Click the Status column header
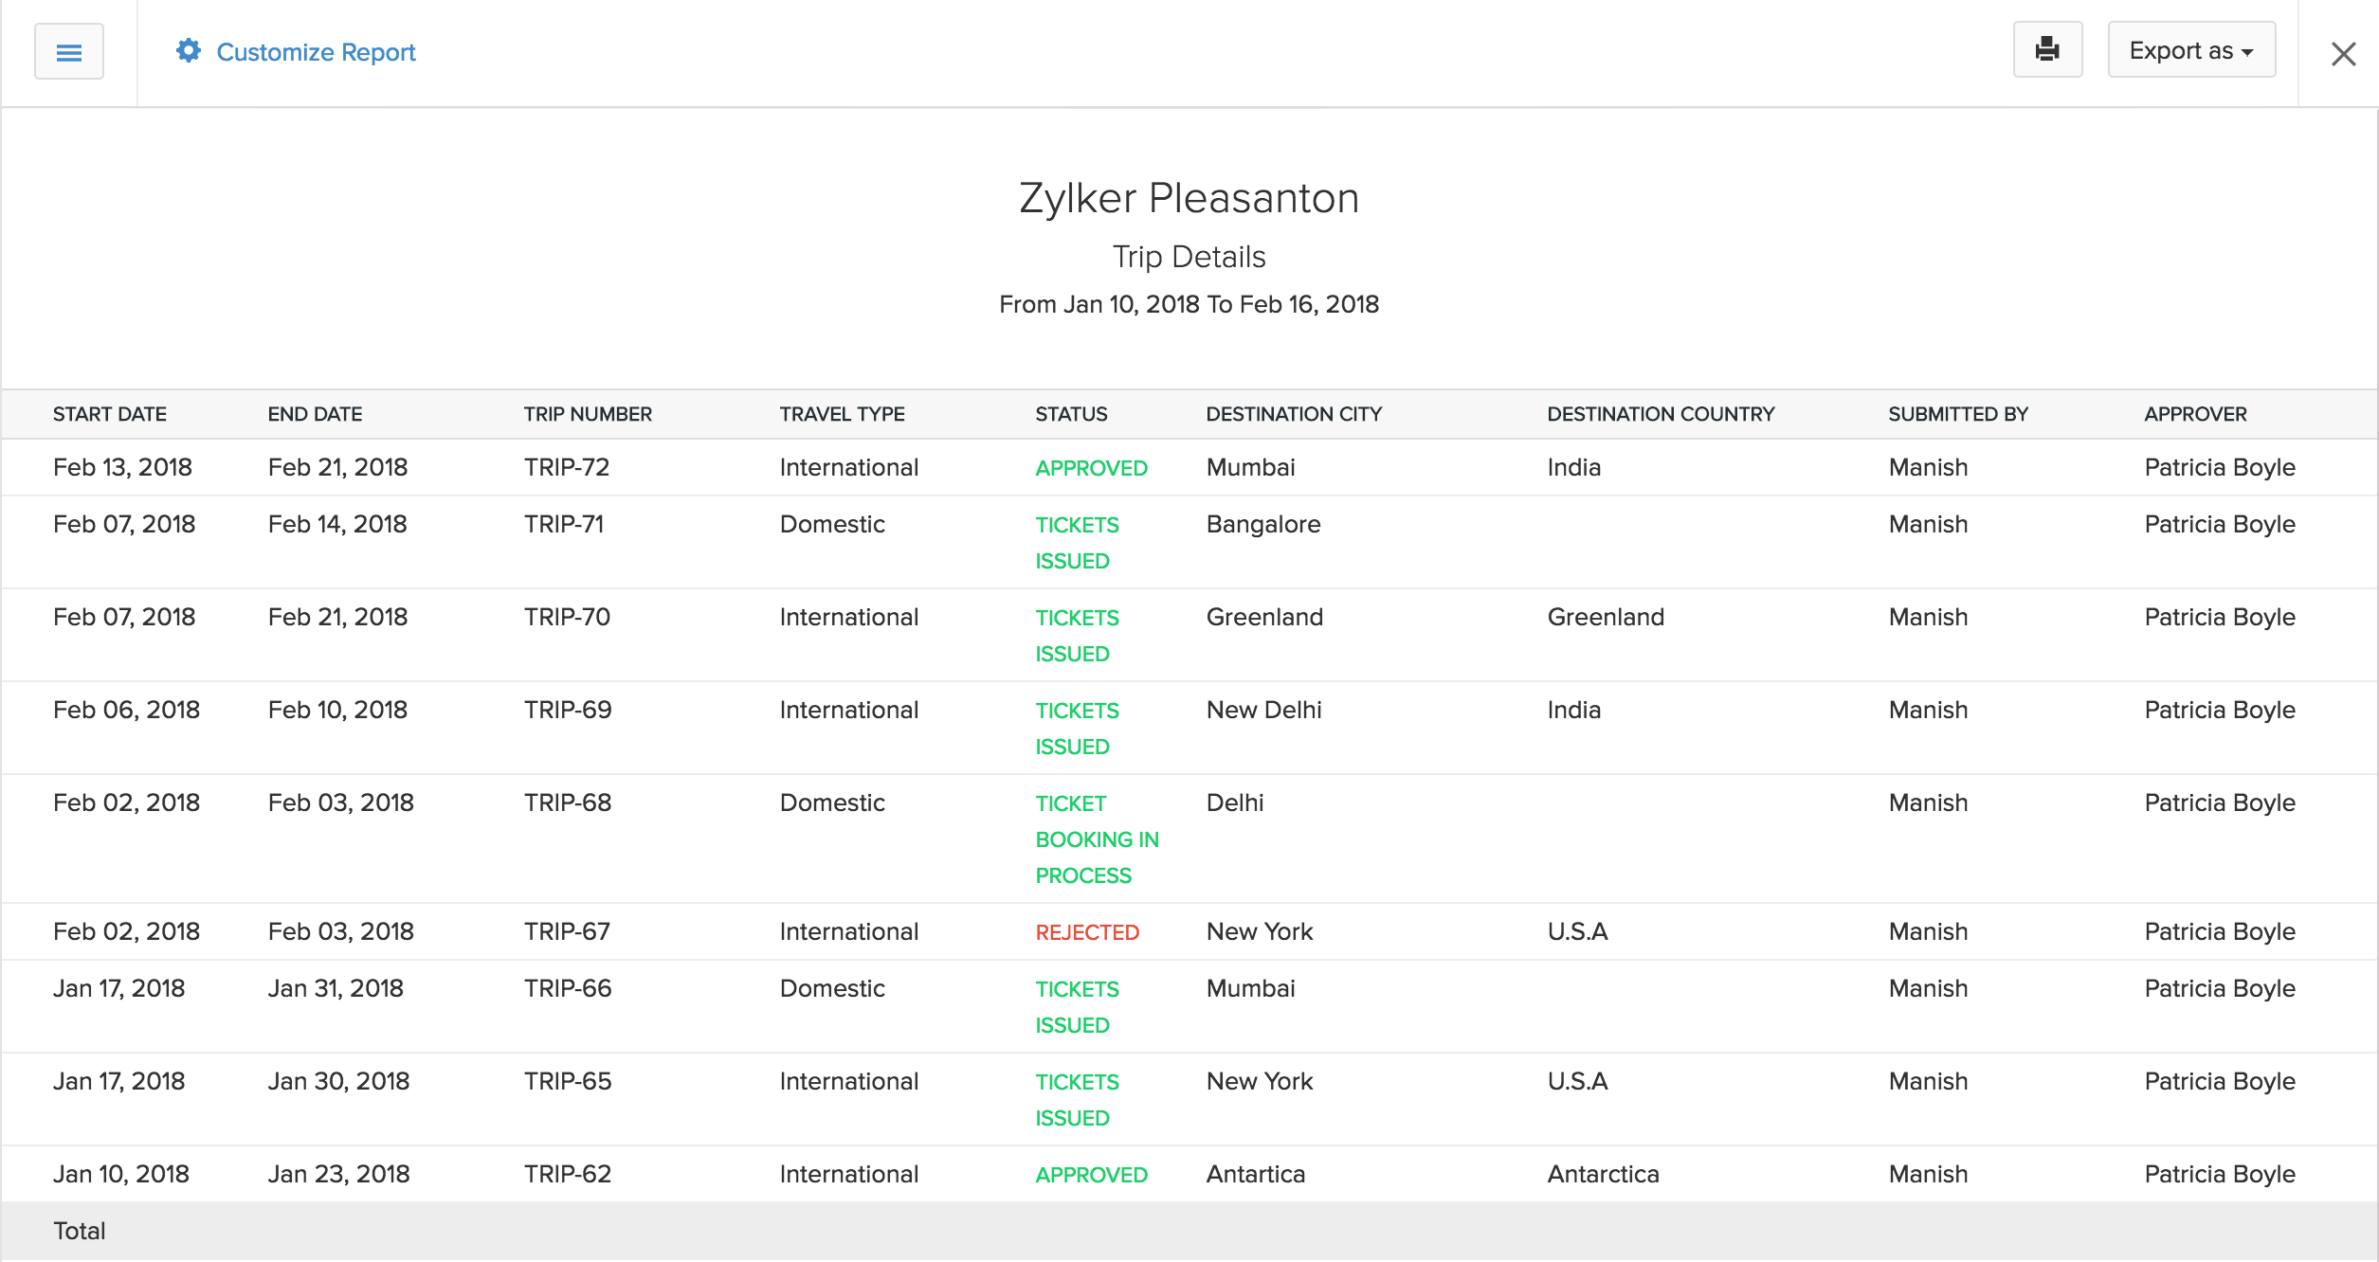The height and width of the screenshot is (1262, 2379). coord(1071,414)
